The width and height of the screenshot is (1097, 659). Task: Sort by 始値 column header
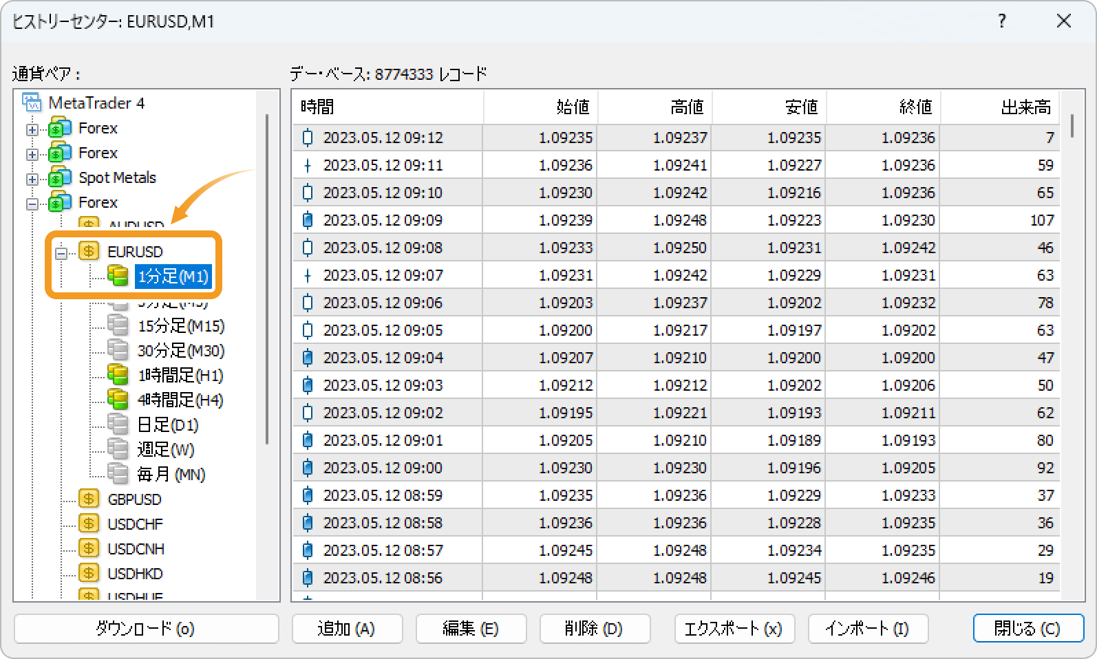[x=541, y=107]
